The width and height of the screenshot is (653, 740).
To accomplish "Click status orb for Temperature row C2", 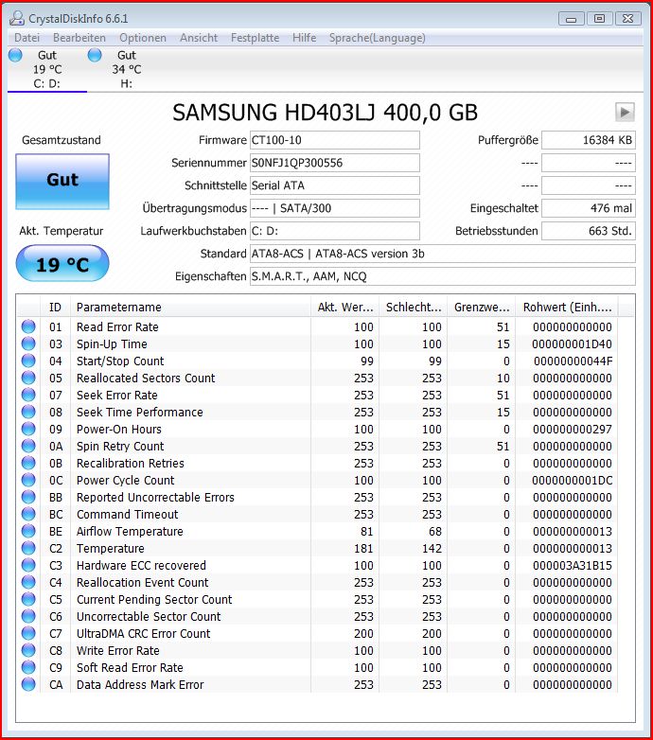I will [28, 548].
